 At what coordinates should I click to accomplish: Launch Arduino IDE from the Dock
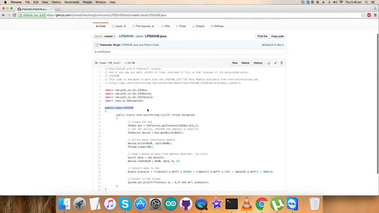171,204
